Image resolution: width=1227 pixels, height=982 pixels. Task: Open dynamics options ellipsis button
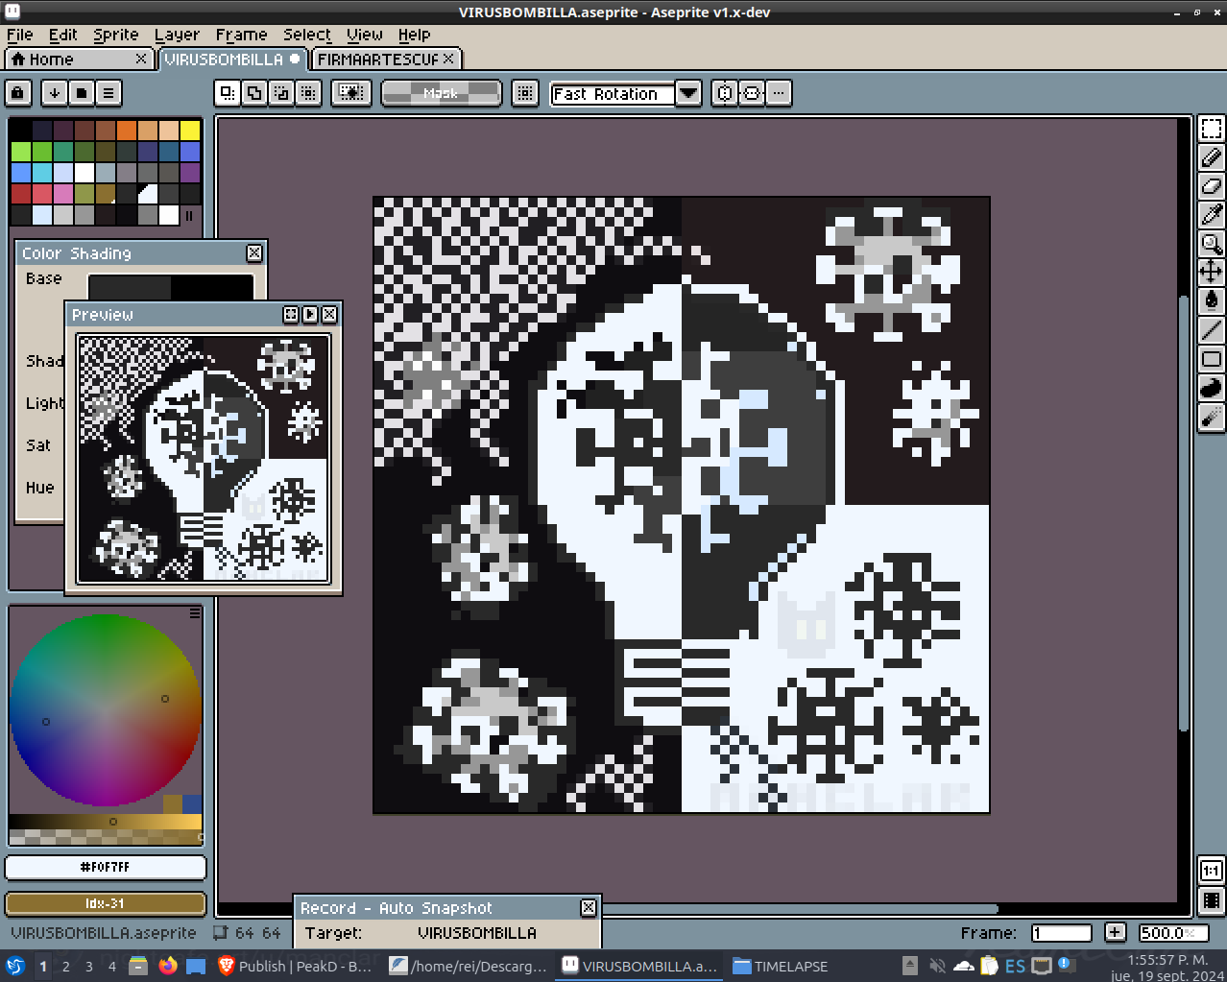(779, 93)
